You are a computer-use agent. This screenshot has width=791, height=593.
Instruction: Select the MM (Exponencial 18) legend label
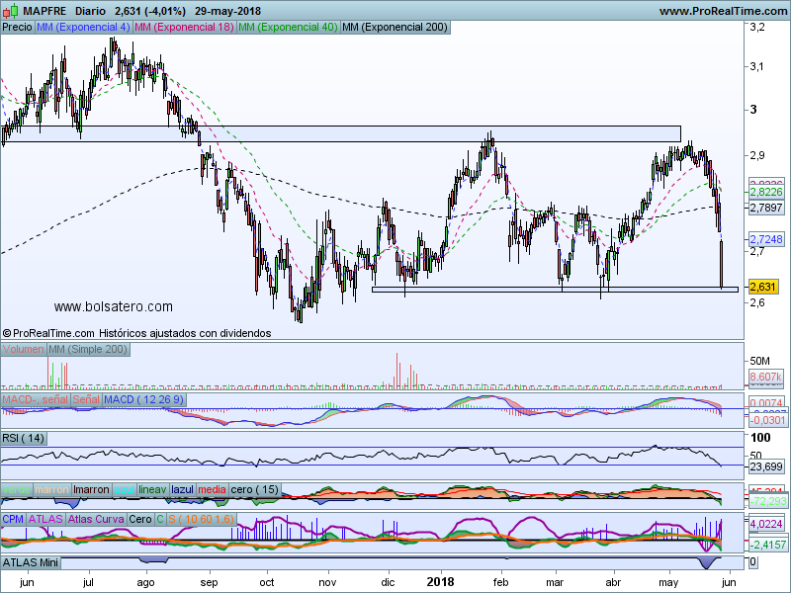coord(184,28)
